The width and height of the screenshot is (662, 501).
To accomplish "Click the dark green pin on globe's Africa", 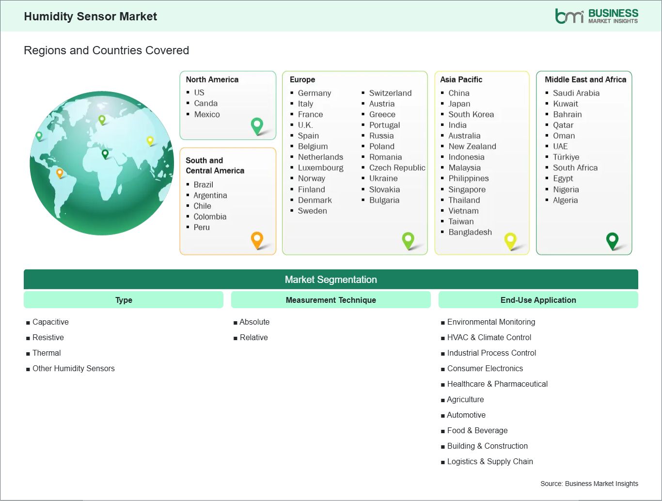I will click(105, 154).
